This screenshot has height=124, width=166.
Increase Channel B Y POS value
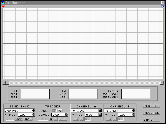134,114
